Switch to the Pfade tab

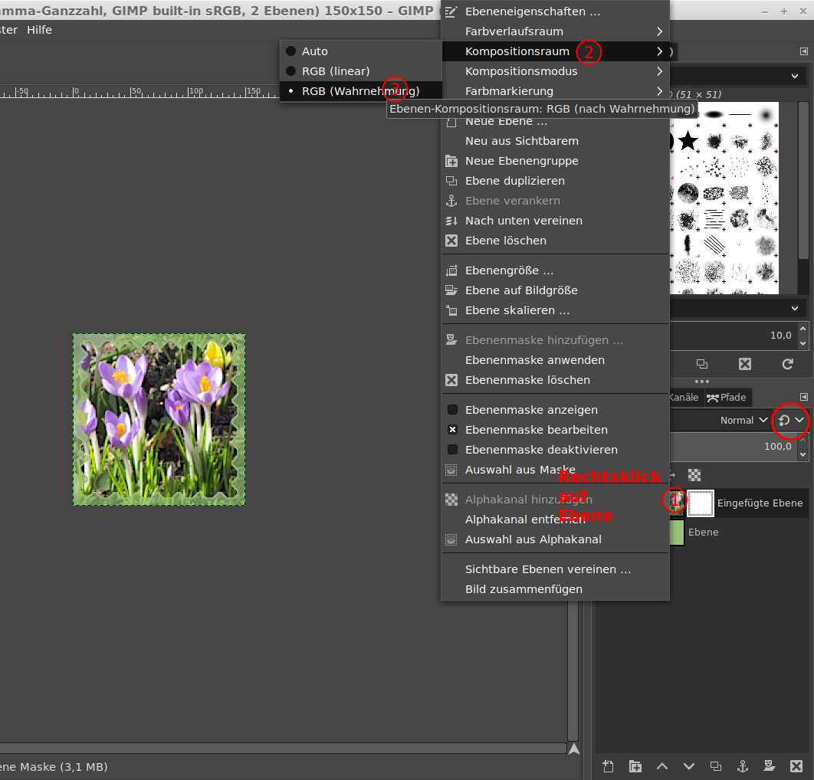[727, 397]
